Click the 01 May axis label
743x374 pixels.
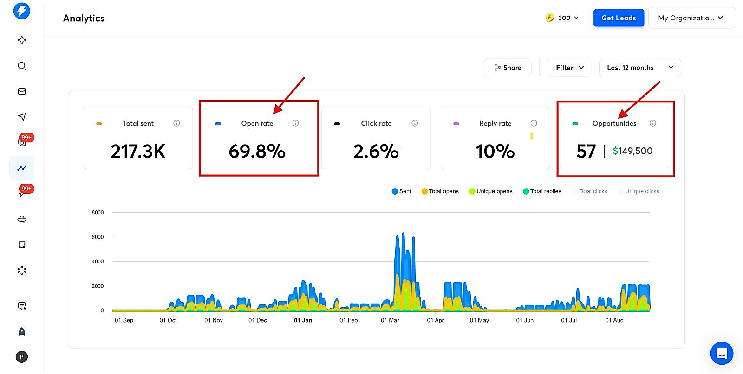pos(479,320)
